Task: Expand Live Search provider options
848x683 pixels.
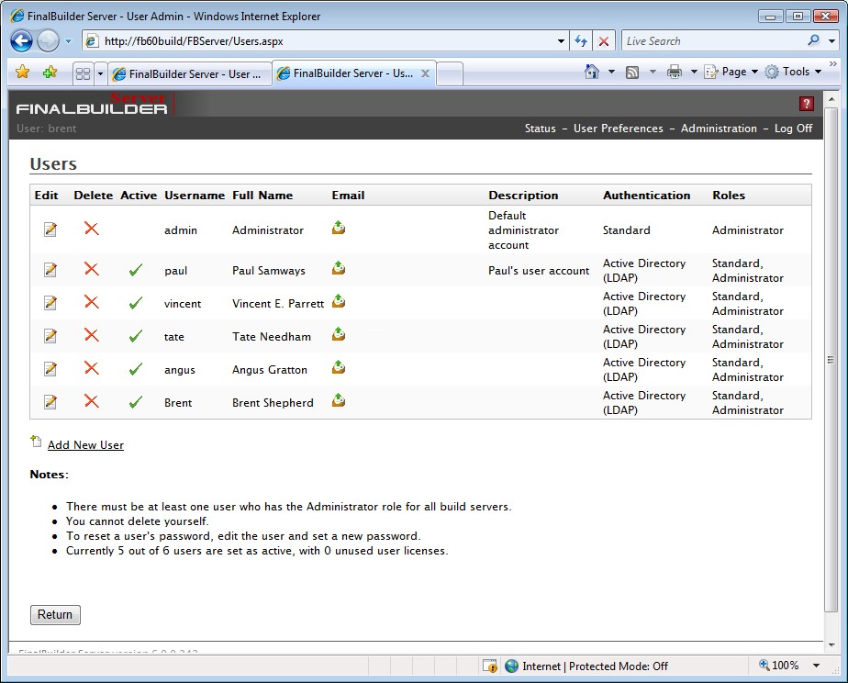Action: pyautogui.click(x=831, y=41)
